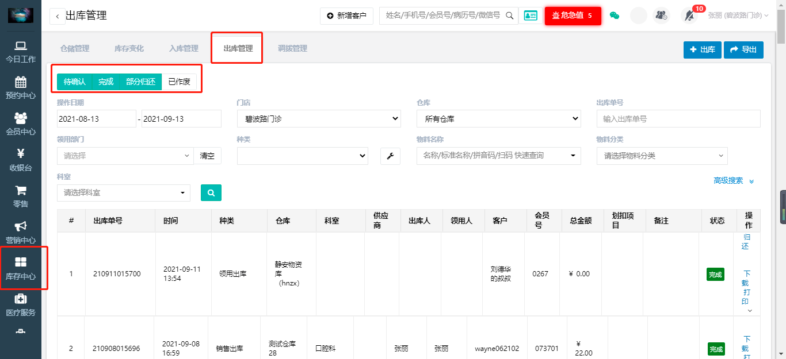786x359 pixels.
Task: Open the 仓库 dropdown showing 所有仓库
Action: [x=499, y=119]
